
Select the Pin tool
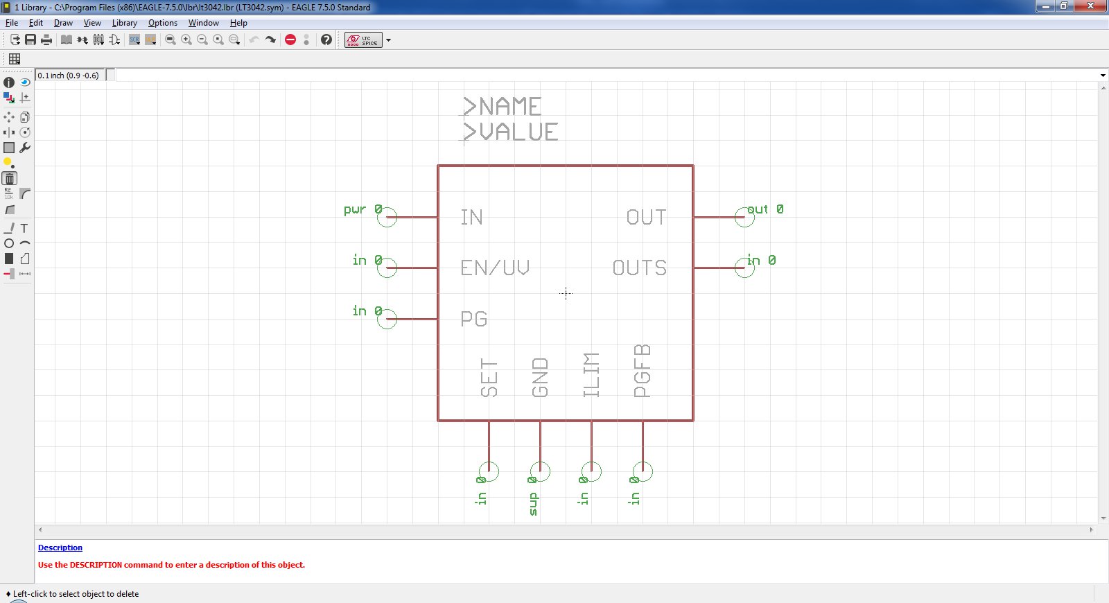coord(9,274)
